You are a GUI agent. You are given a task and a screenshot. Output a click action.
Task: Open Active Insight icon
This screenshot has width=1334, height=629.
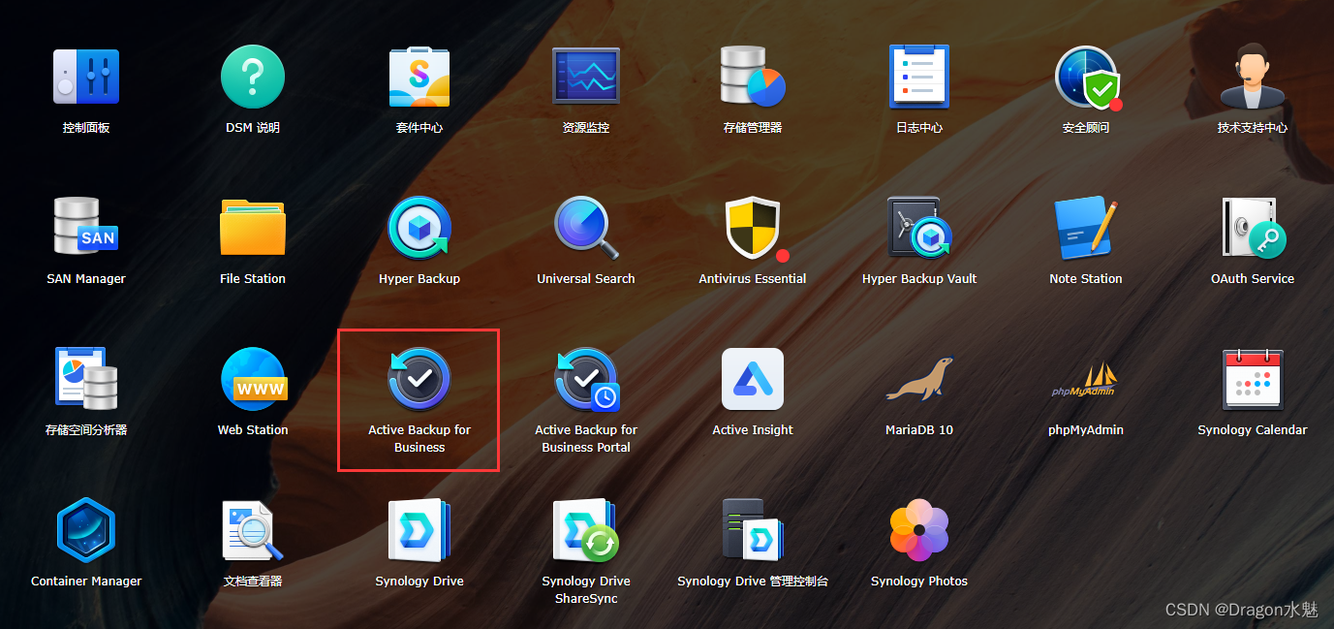(753, 379)
